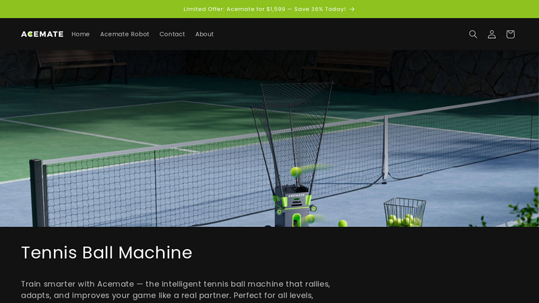Click the Tennis Ball Machine heading
The width and height of the screenshot is (539, 303).
[106, 252]
